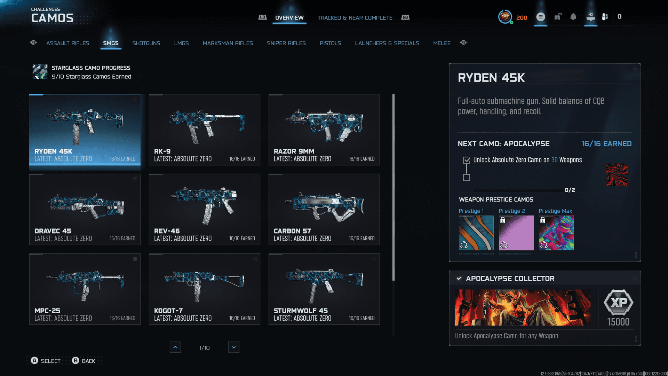The height and width of the screenshot is (376, 668).
Task: Toggle the checked Unlock Absolute Zero checkbox
Action: coord(467,160)
